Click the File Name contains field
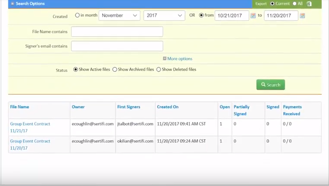This screenshot has width=329, height=186. tap(117, 32)
